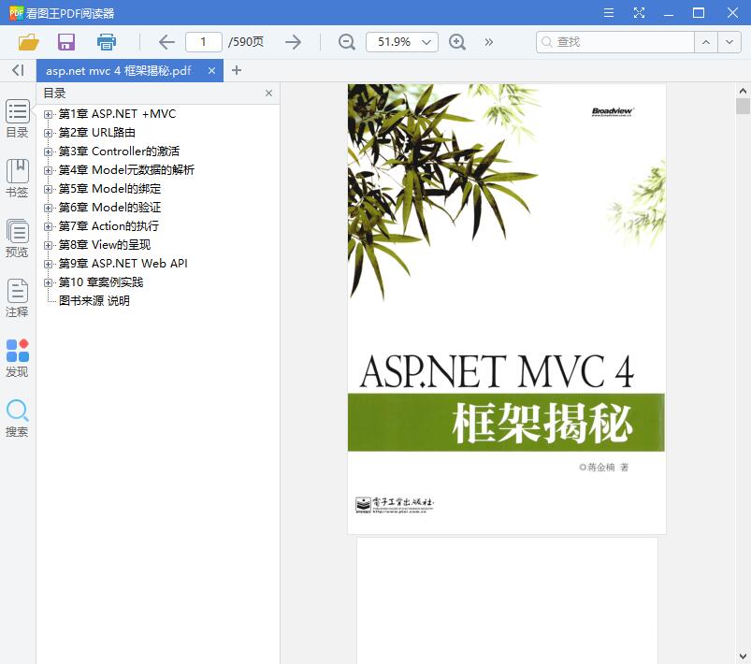Jump to 第9章 ASP.NET Web API
Viewport: 751px width, 664px height.
123,264
